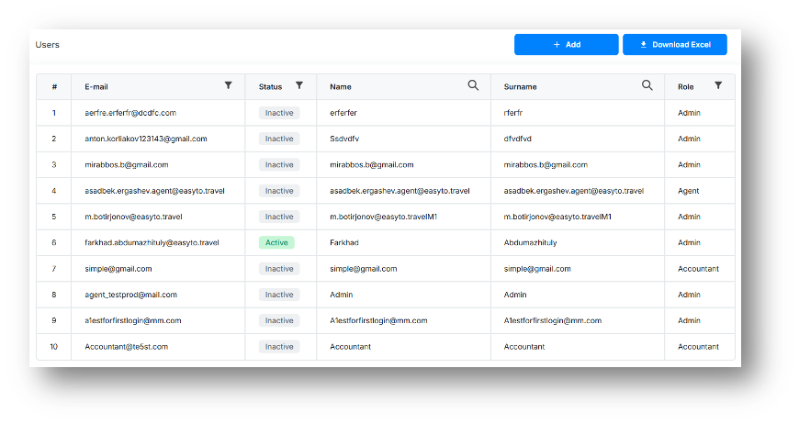
Task: Click the Active status badge for Farkhad
Action: click(x=276, y=243)
